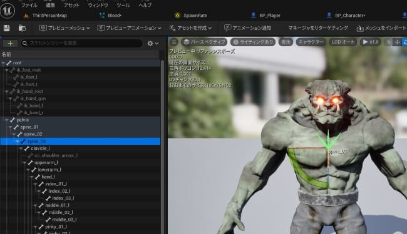407x234 pixels.
Task: Click the スケルトンツリー search field
Action: tap(81, 43)
